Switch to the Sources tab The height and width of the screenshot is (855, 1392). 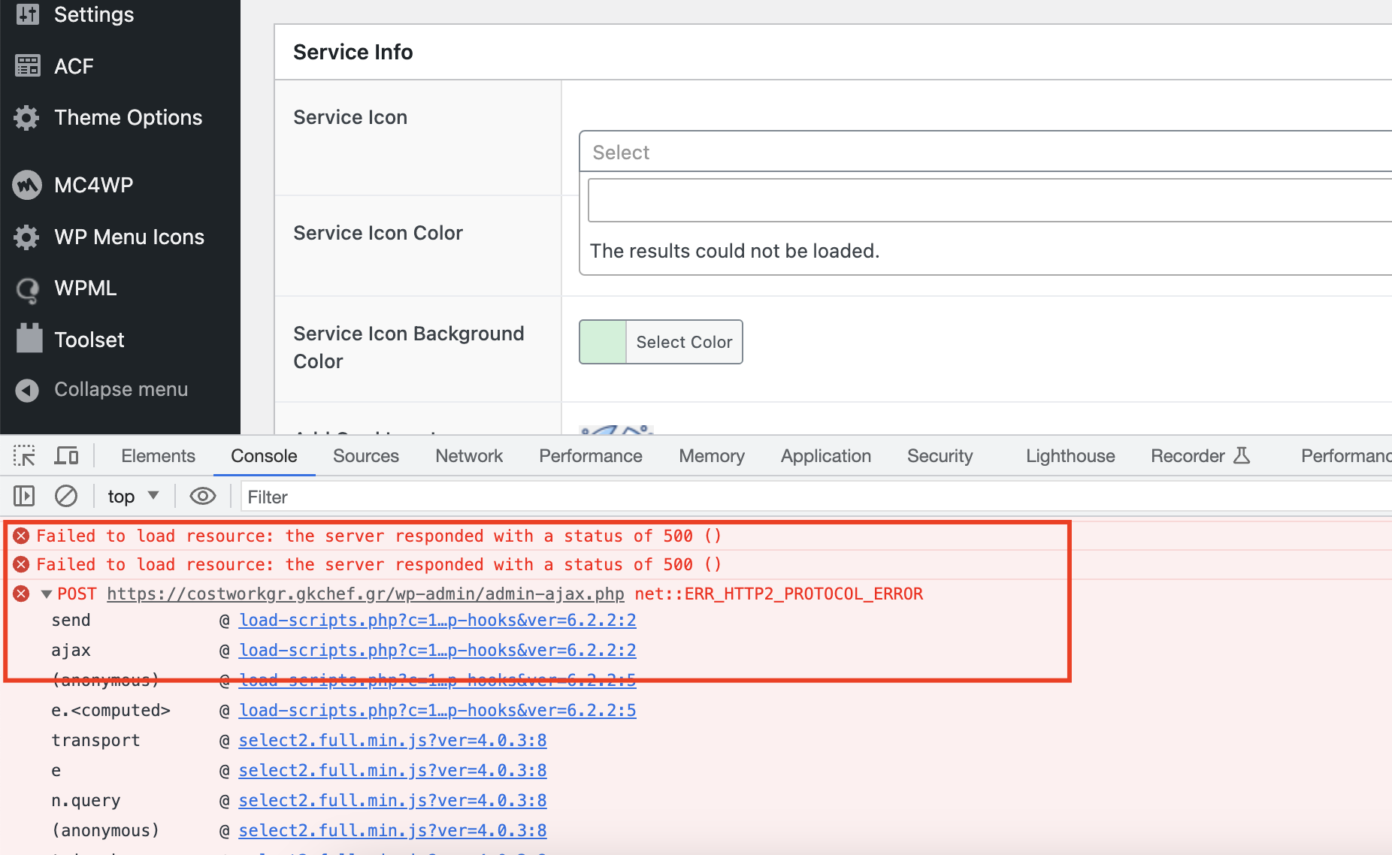[366, 456]
